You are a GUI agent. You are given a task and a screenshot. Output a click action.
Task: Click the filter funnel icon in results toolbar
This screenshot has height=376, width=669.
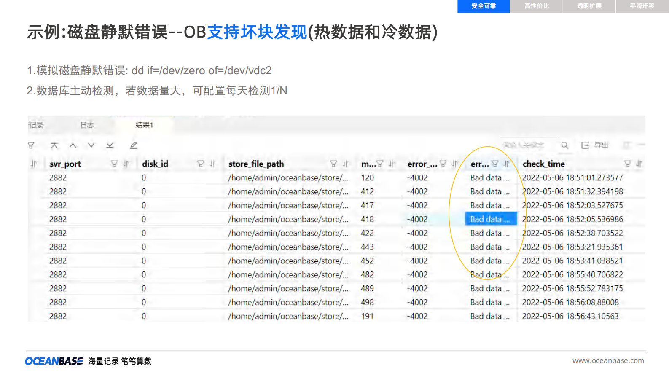pos(31,145)
